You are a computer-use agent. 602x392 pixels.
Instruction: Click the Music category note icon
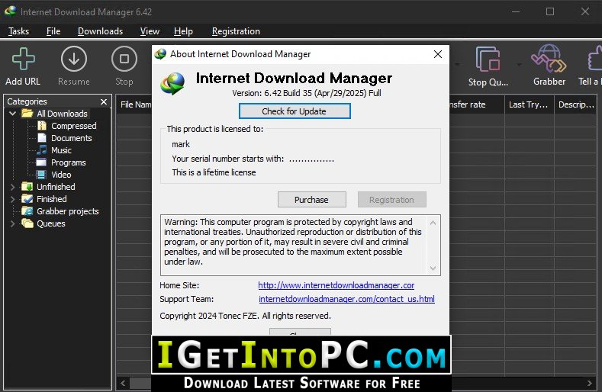pyautogui.click(x=42, y=150)
